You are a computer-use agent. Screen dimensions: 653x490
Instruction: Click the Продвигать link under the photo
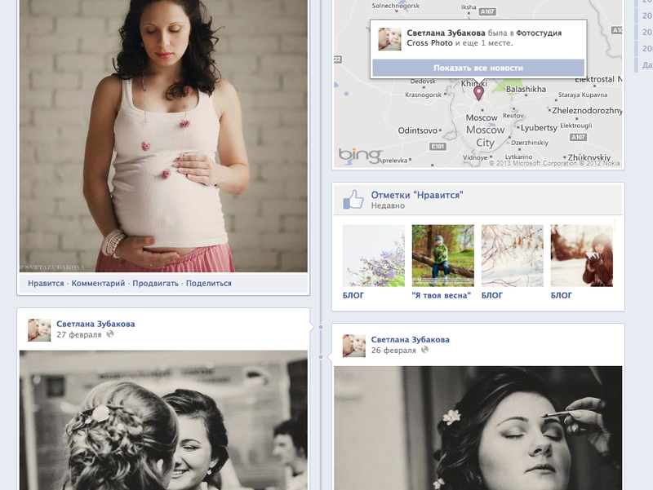(x=155, y=284)
